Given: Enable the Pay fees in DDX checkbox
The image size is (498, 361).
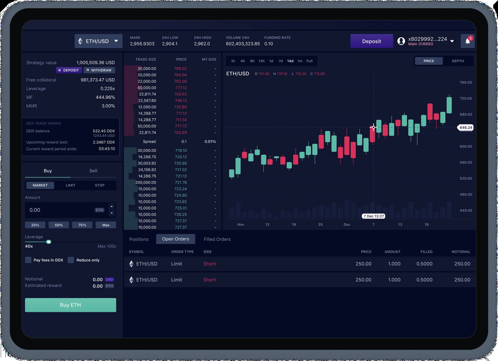Looking at the screenshot, I should pyautogui.click(x=28, y=260).
